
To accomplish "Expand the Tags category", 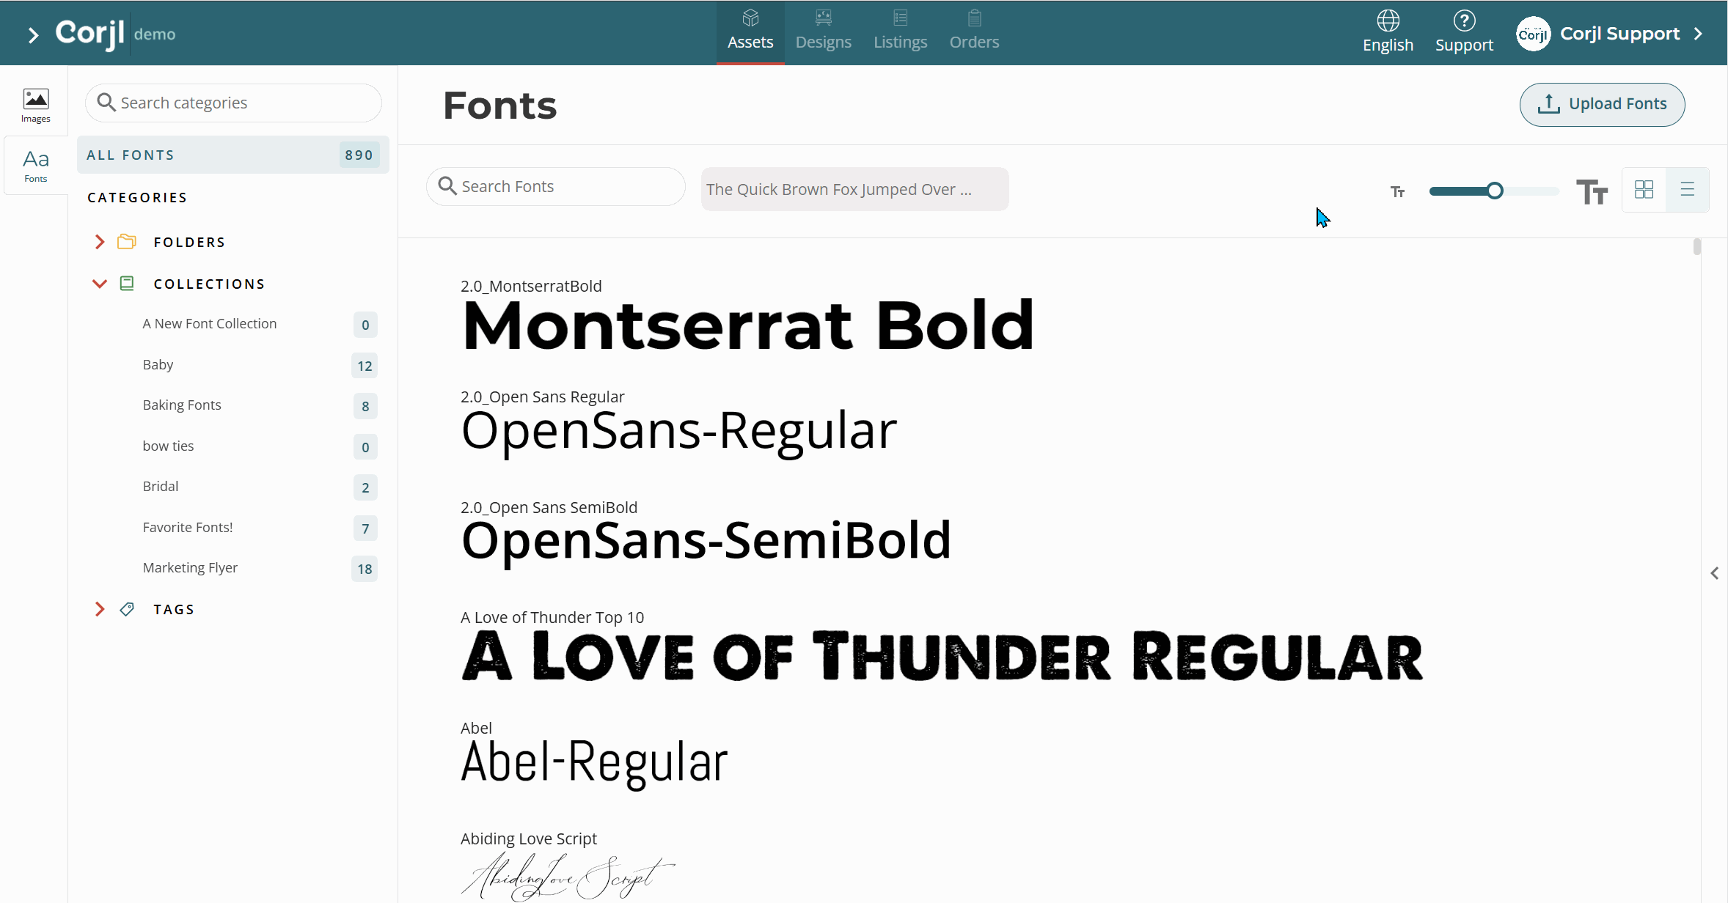I will point(100,609).
